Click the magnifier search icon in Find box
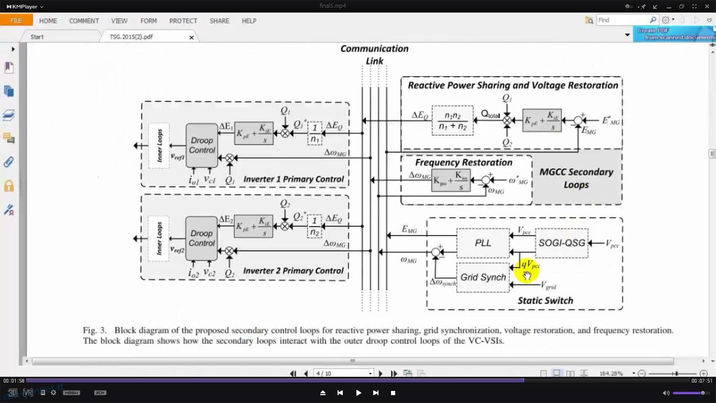Image resolution: width=716 pixels, height=403 pixels. pyautogui.click(x=653, y=20)
